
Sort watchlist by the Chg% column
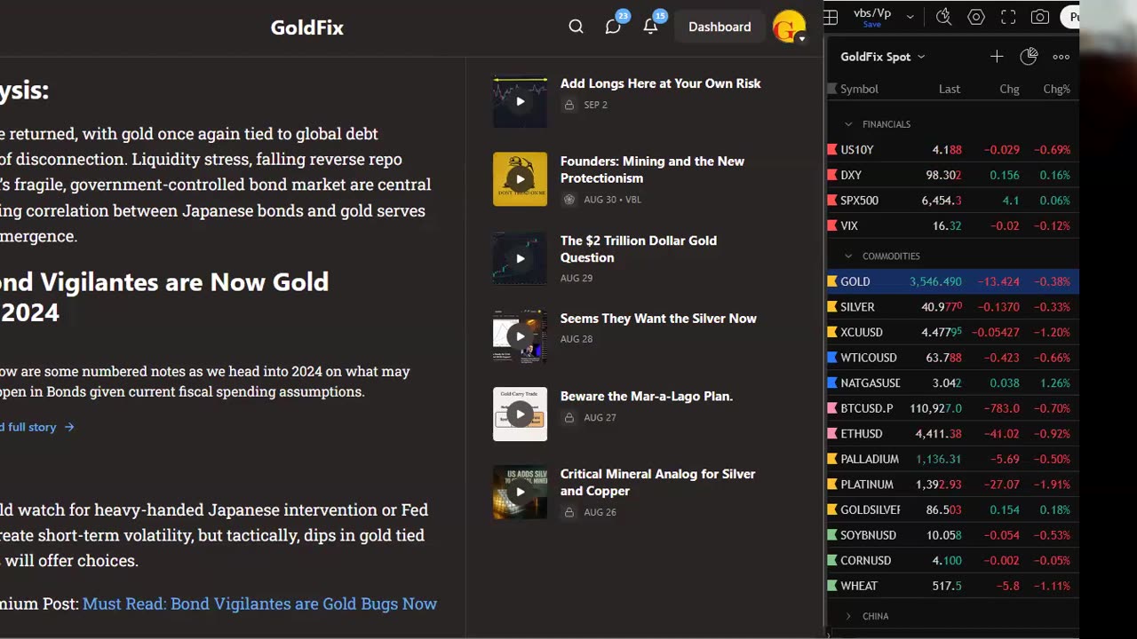1057,89
